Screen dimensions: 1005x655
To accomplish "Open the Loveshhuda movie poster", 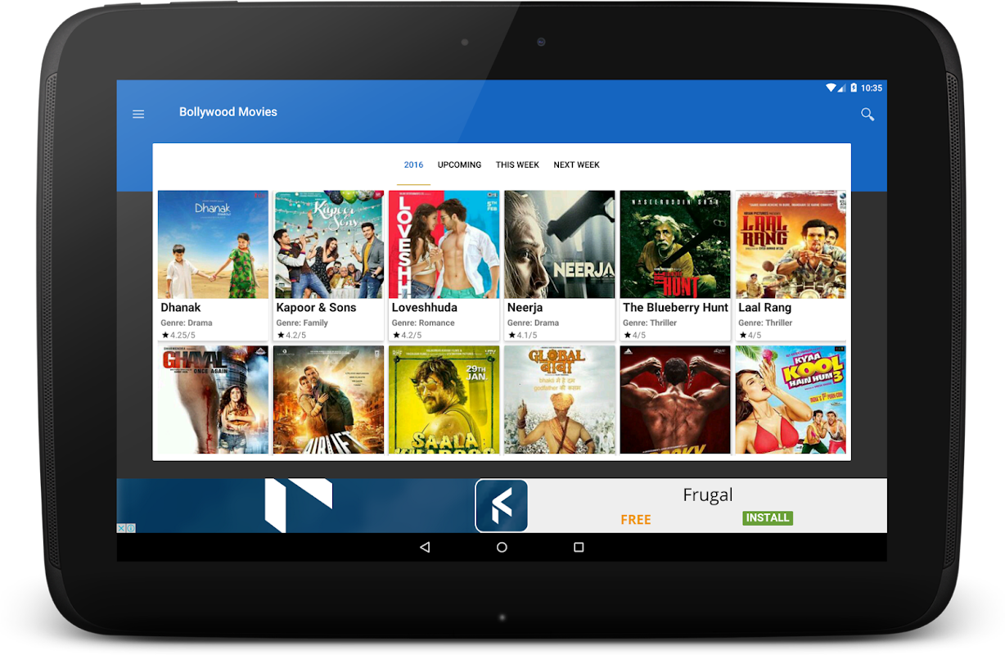I will point(444,245).
